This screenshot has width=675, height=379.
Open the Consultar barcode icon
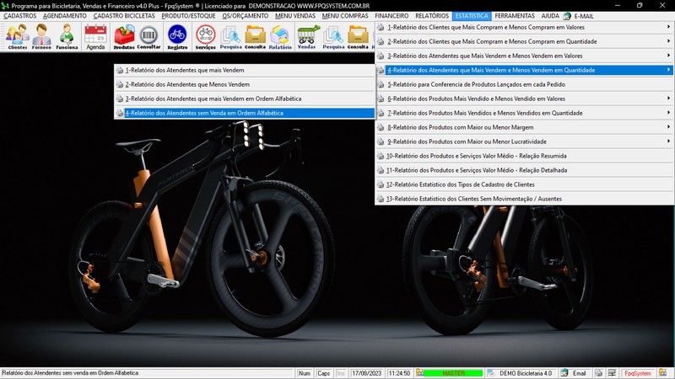[x=149, y=36]
